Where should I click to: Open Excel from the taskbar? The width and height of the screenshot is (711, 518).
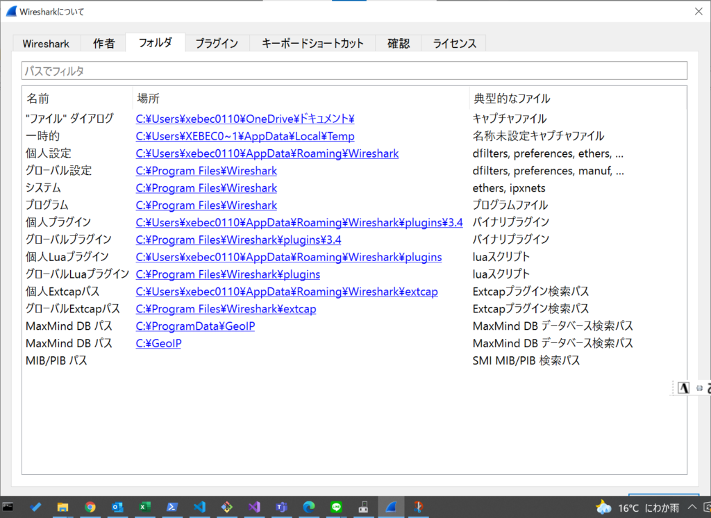[144, 507]
